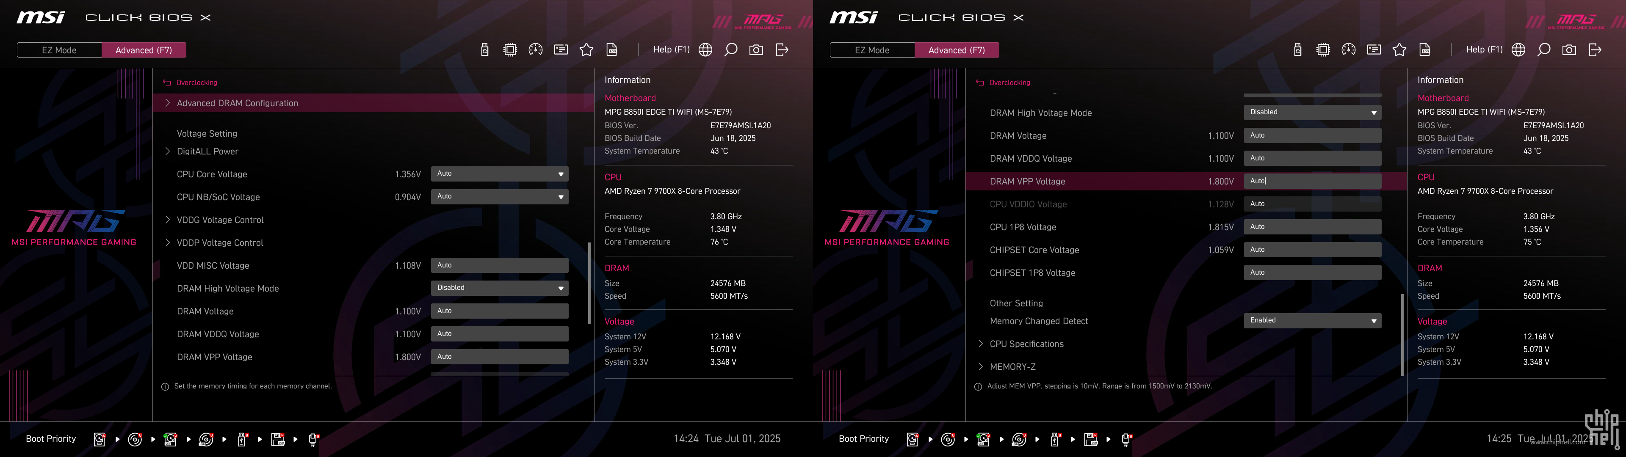The height and width of the screenshot is (457, 1626).
Task: Open Favorites star icon in right BIOS screen
Action: [x=1399, y=50]
